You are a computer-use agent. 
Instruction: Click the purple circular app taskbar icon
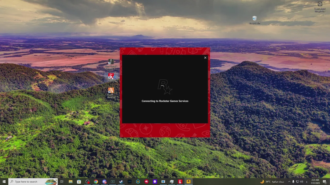point(155,182)
